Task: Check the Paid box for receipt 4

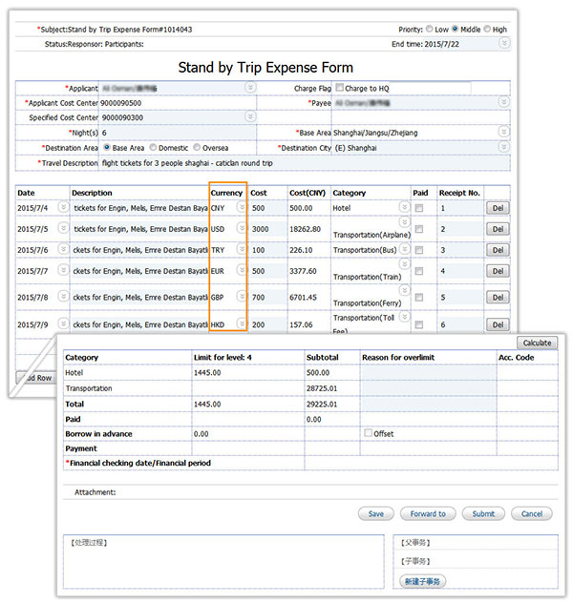Action: tap(418, 271)
